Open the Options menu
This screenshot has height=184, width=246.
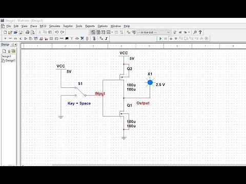(x=102, y=26)
